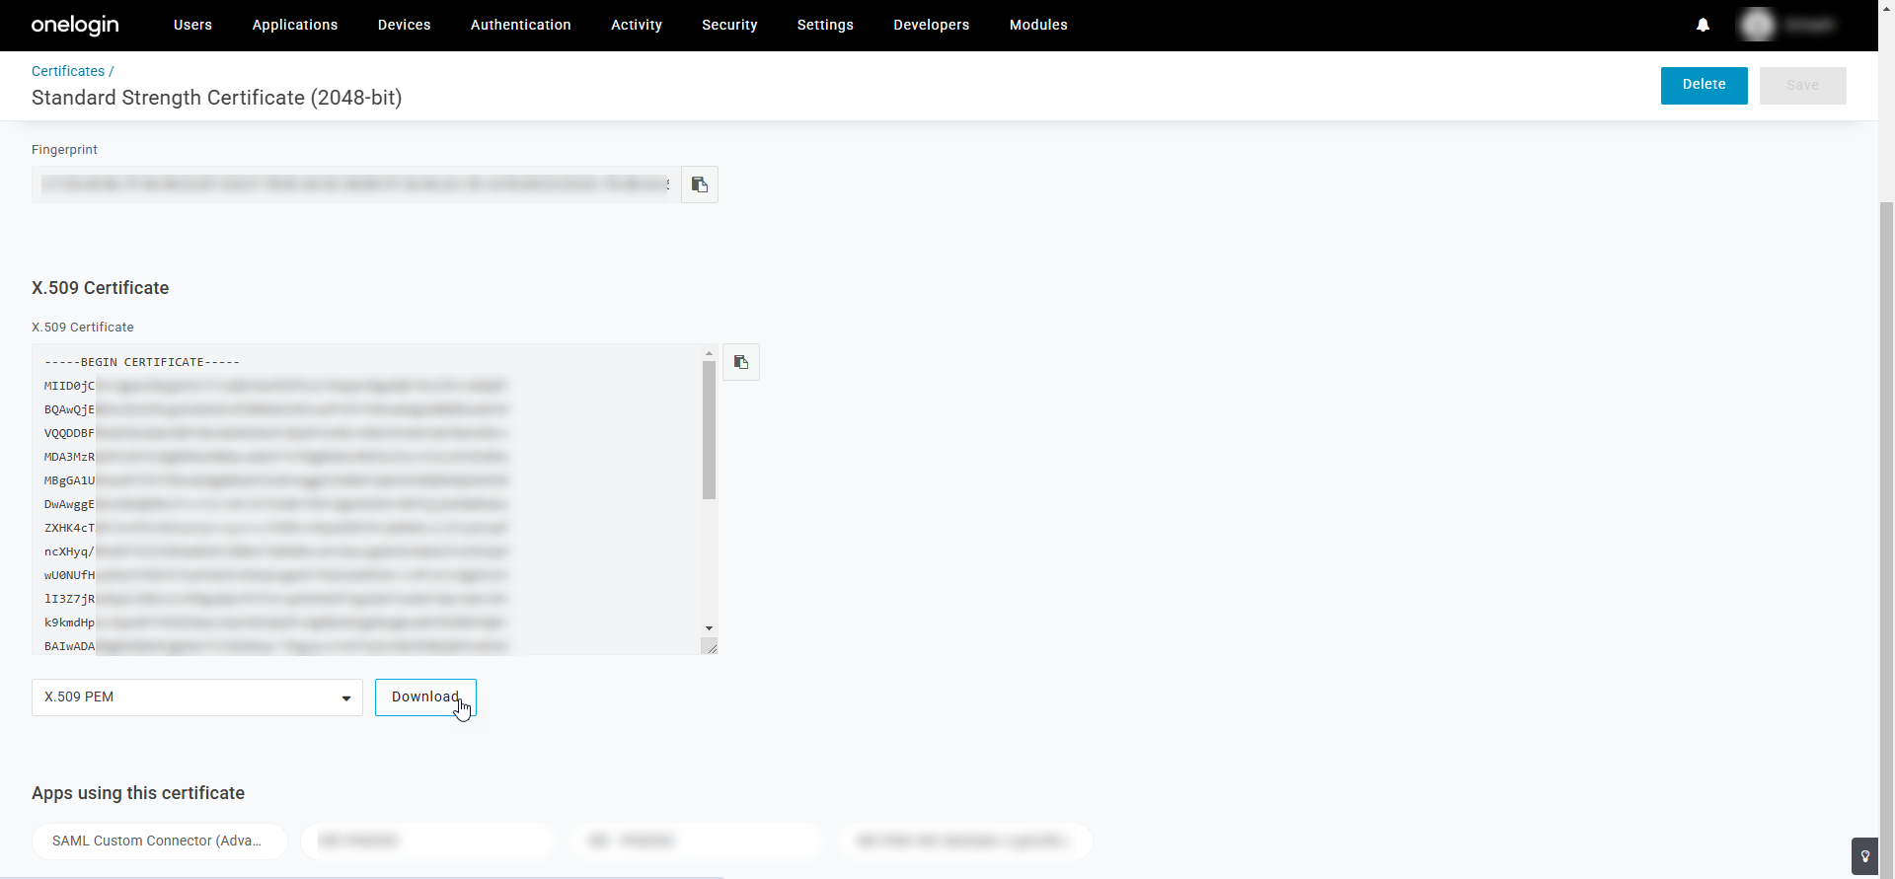The image size is (1895, 879).
Task: Click the "Standard Strength Certificate (2048-bit)" title
Action: click(x=217, y=98)
